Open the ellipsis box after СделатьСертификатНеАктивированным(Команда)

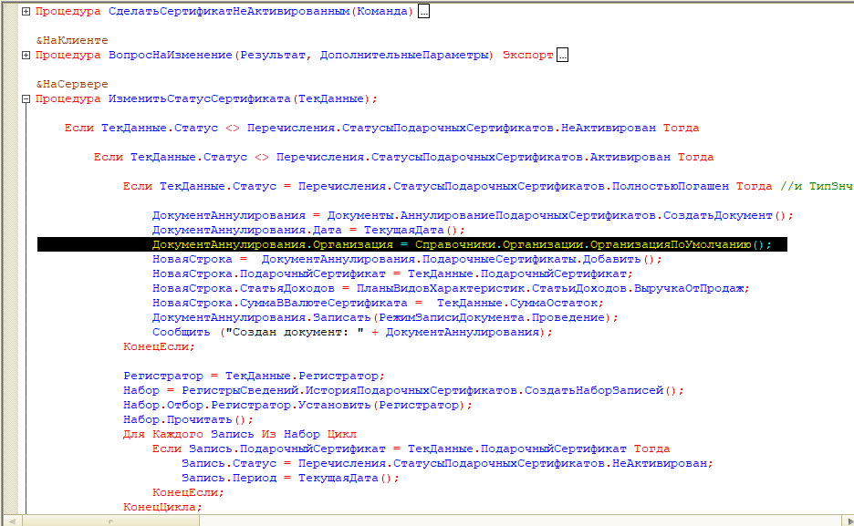423,12
